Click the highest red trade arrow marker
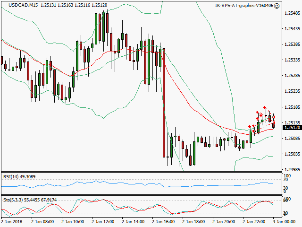 click(265, 108)
